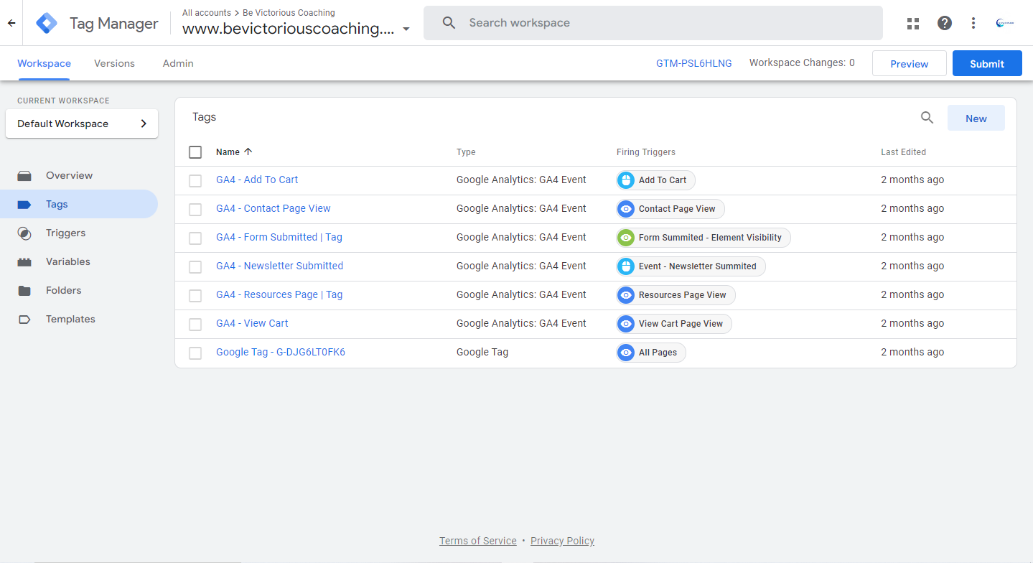Click the blue Submit button

coord(987,63)
